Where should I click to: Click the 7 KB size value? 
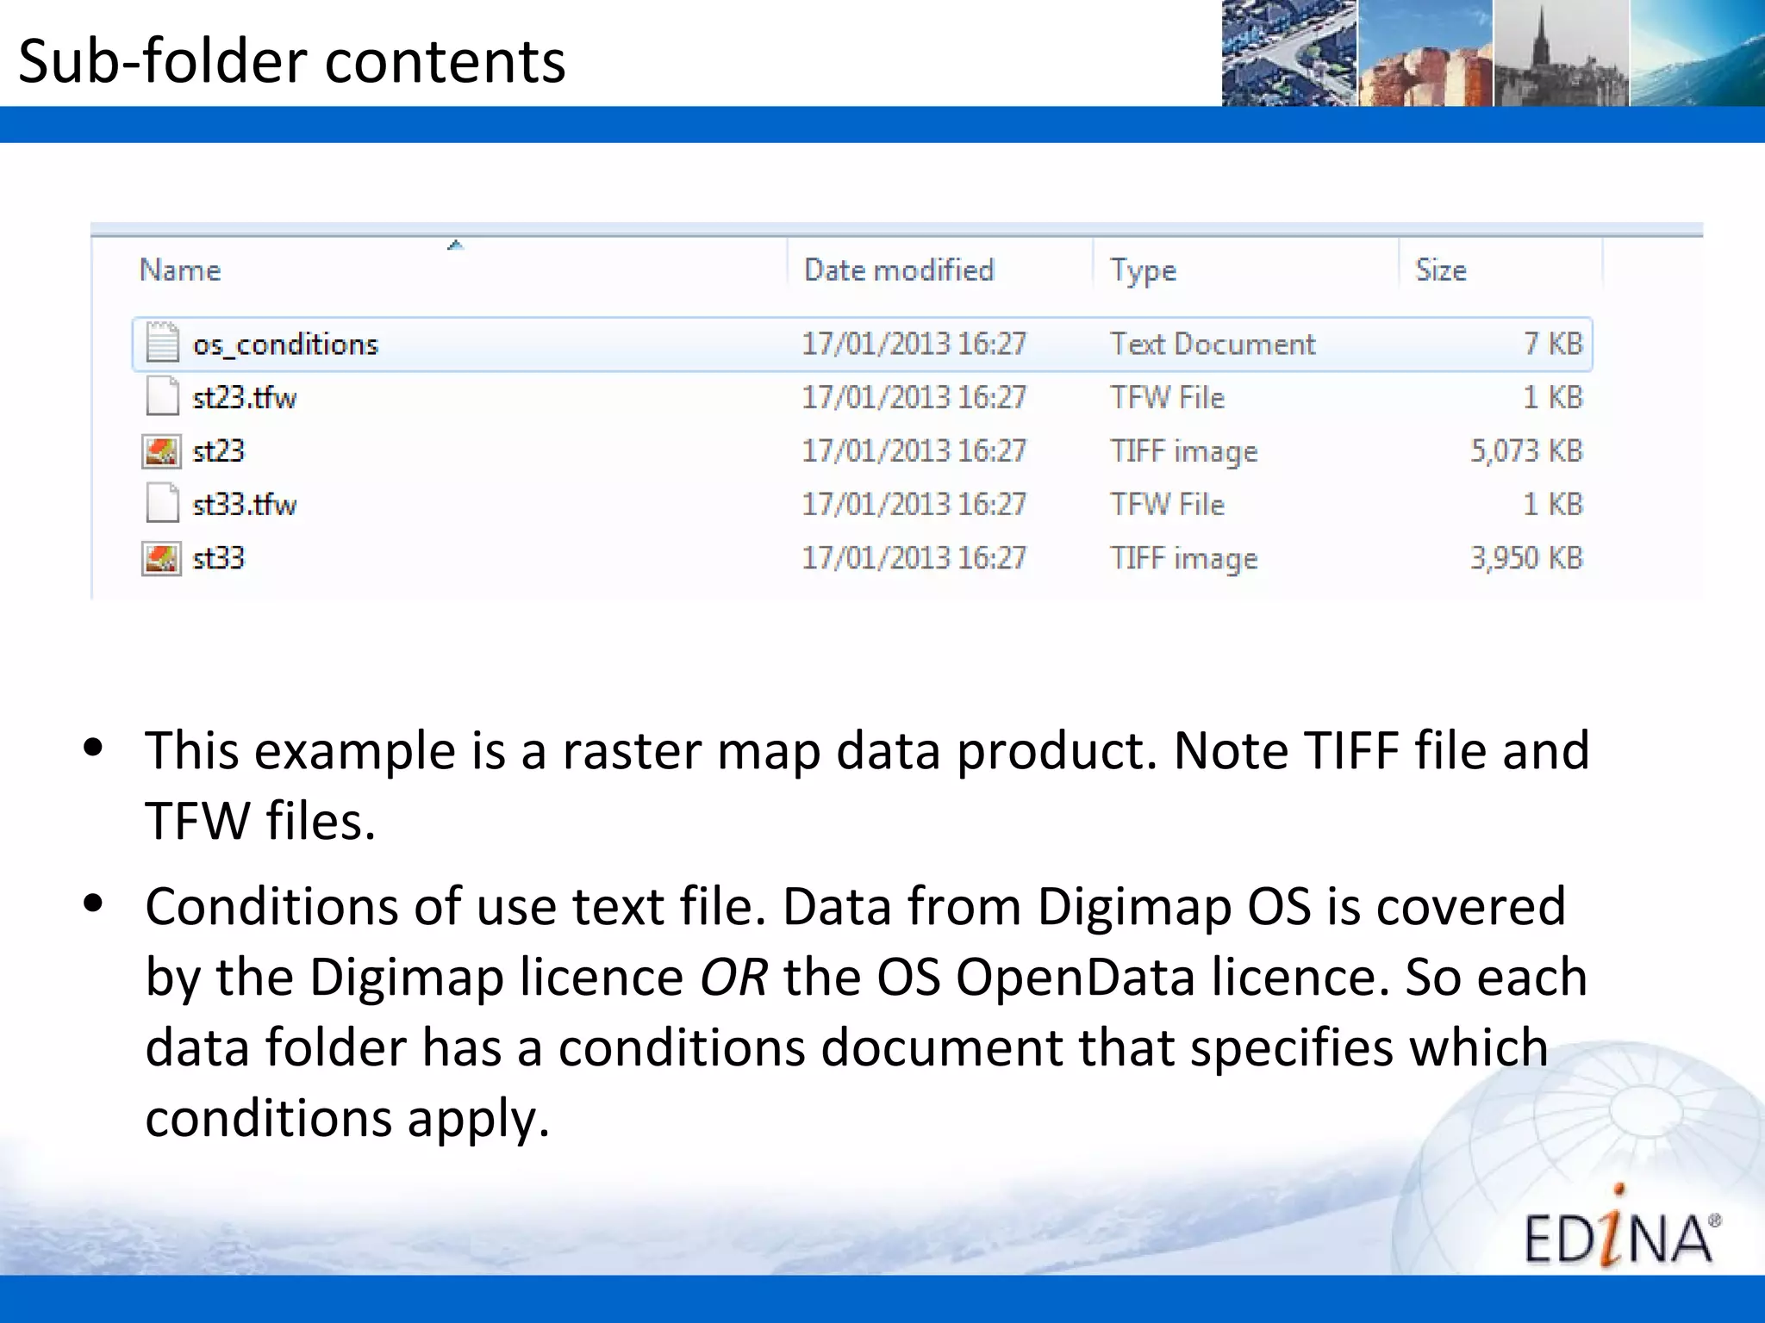click(x=1553, y=344)
